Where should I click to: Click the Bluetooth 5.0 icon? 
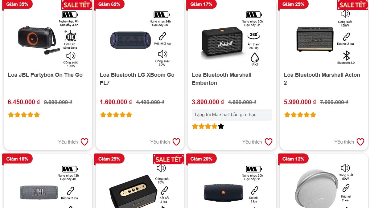point(347,56)
